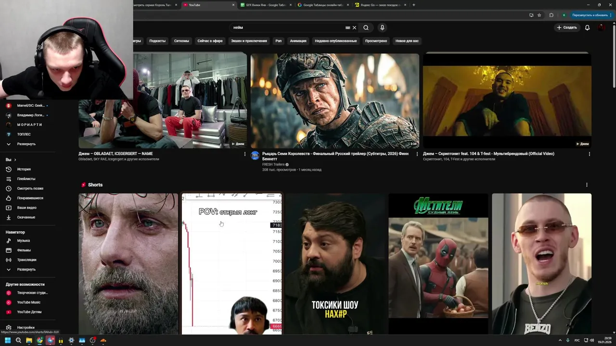This screenshot has width=616, height=346.
Task: Open the ТОКСИКИ ШОУ Short
Action: click(x=335, y=264)
